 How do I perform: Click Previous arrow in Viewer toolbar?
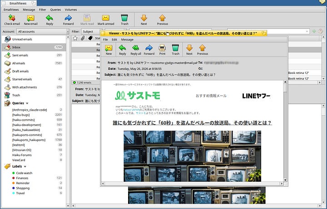[202, 50]
